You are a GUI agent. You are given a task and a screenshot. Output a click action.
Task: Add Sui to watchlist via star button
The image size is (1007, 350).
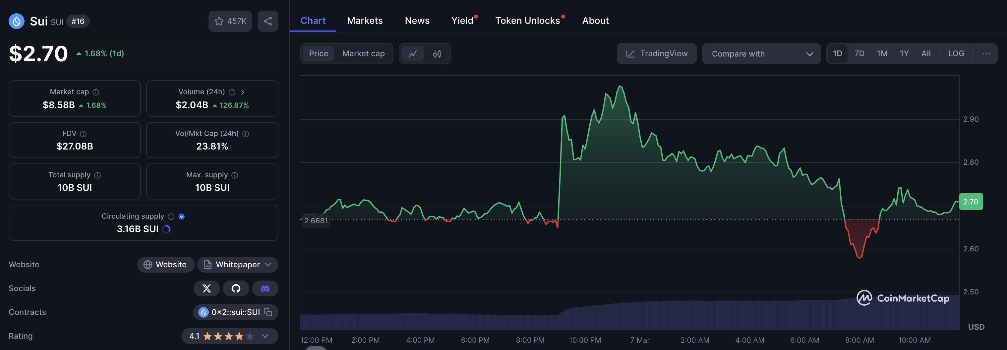230,21
